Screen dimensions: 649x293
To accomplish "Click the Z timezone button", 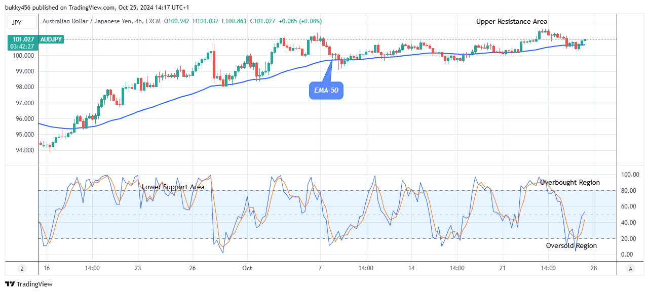I will 22,268.
